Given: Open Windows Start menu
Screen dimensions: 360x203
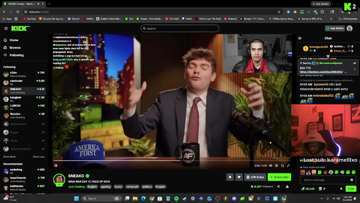Looking at the screenshot, I should click(76, 198).
